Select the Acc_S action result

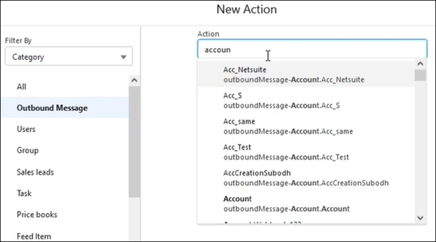pos(281,100)
